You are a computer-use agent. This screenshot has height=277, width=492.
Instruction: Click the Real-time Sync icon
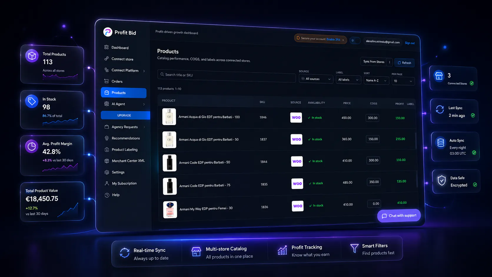(124, 253)
